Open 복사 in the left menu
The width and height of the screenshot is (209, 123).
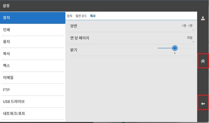click(x=33, y=54)
